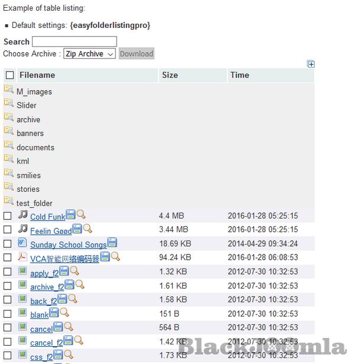Viewport: 355px width, 364px height.
Task: Toggle the select-all checkbox in the table header
Action: tap(9, 75)
